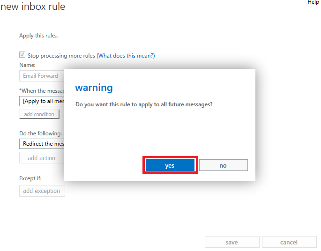Viewport: 321px width, 251px height.
Task: Click the add condition button
Action: [39, 114]
